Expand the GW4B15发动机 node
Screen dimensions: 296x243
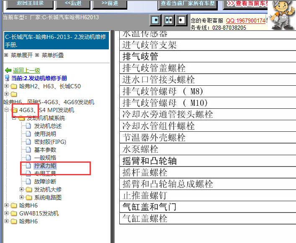[x=6, y=213]
